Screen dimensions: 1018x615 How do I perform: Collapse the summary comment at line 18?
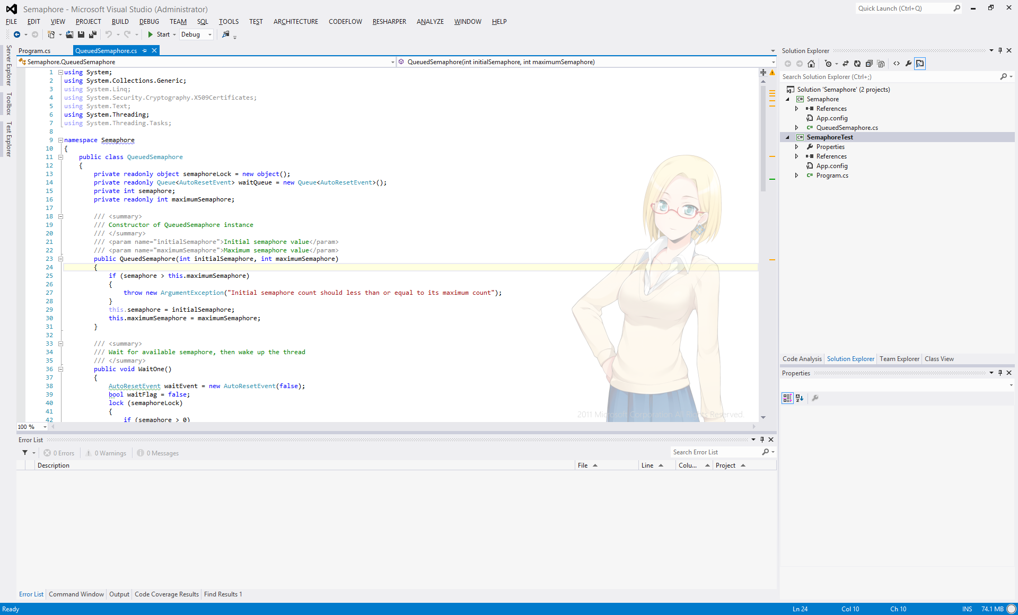point(60,216)
